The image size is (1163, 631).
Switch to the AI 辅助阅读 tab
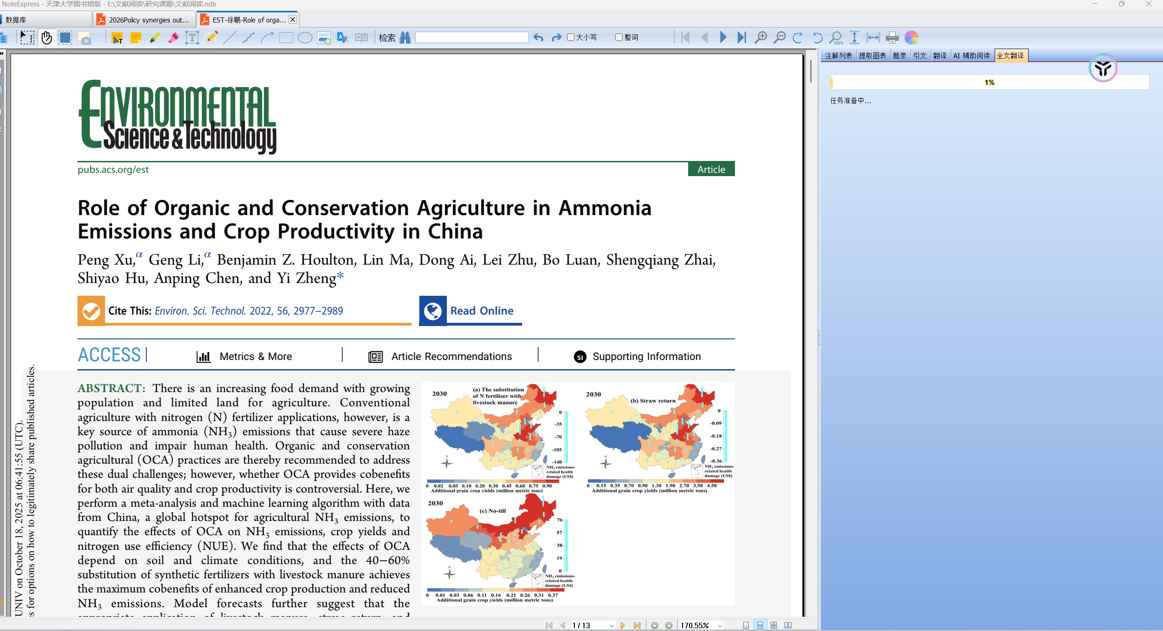click(x=971, y=55)
